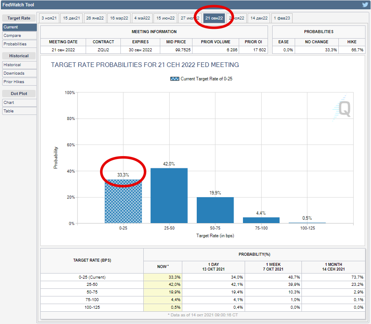This screenshot has height=324, width=371.
Task: Click the Dot Plot section header
Action: click(x=19, y=93)
